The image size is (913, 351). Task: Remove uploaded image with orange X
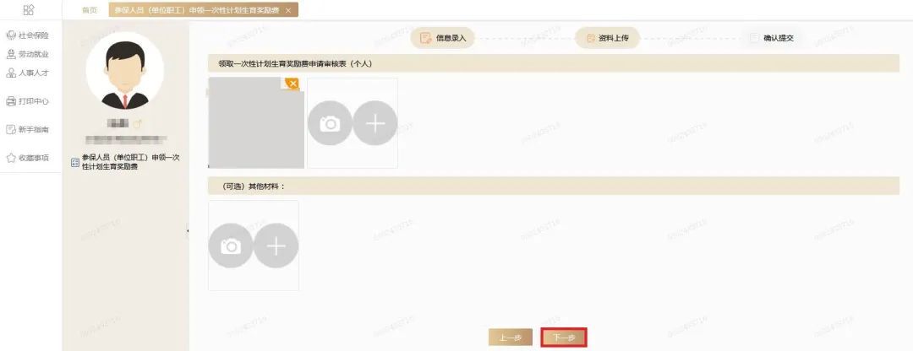click(292, 84)
